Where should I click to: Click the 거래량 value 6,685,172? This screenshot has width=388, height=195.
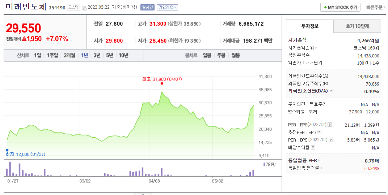tap(251, 24)
